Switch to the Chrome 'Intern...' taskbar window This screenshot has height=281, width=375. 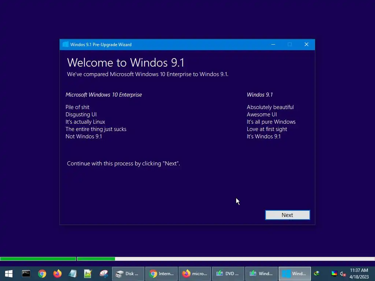[x=161, y=273]
